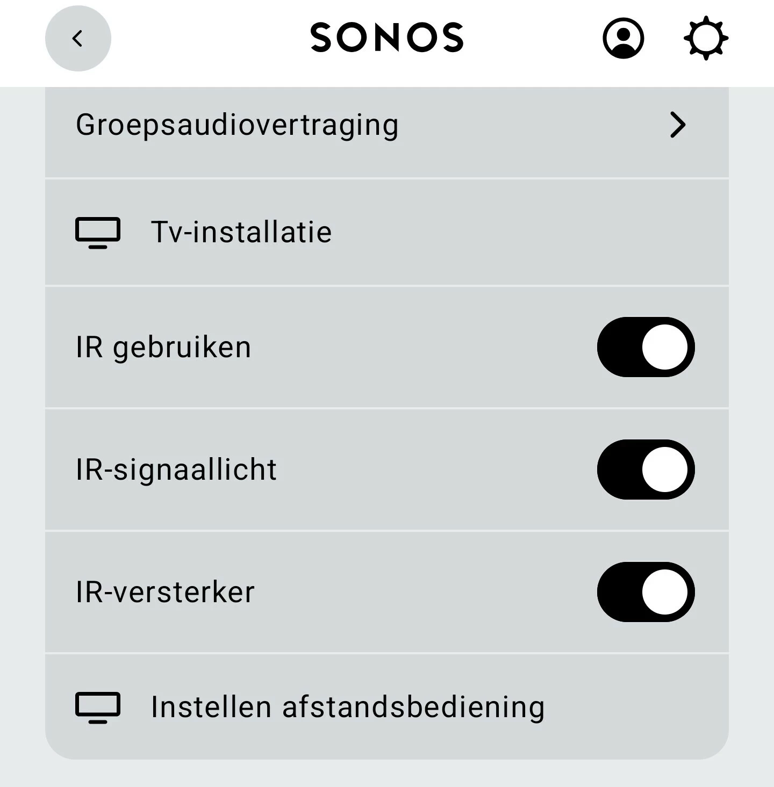Image resolution: width=774 pixels, height=787 pixels.
Task: Turn off the IR-versterker switch
Action: (x=646, y=592)
